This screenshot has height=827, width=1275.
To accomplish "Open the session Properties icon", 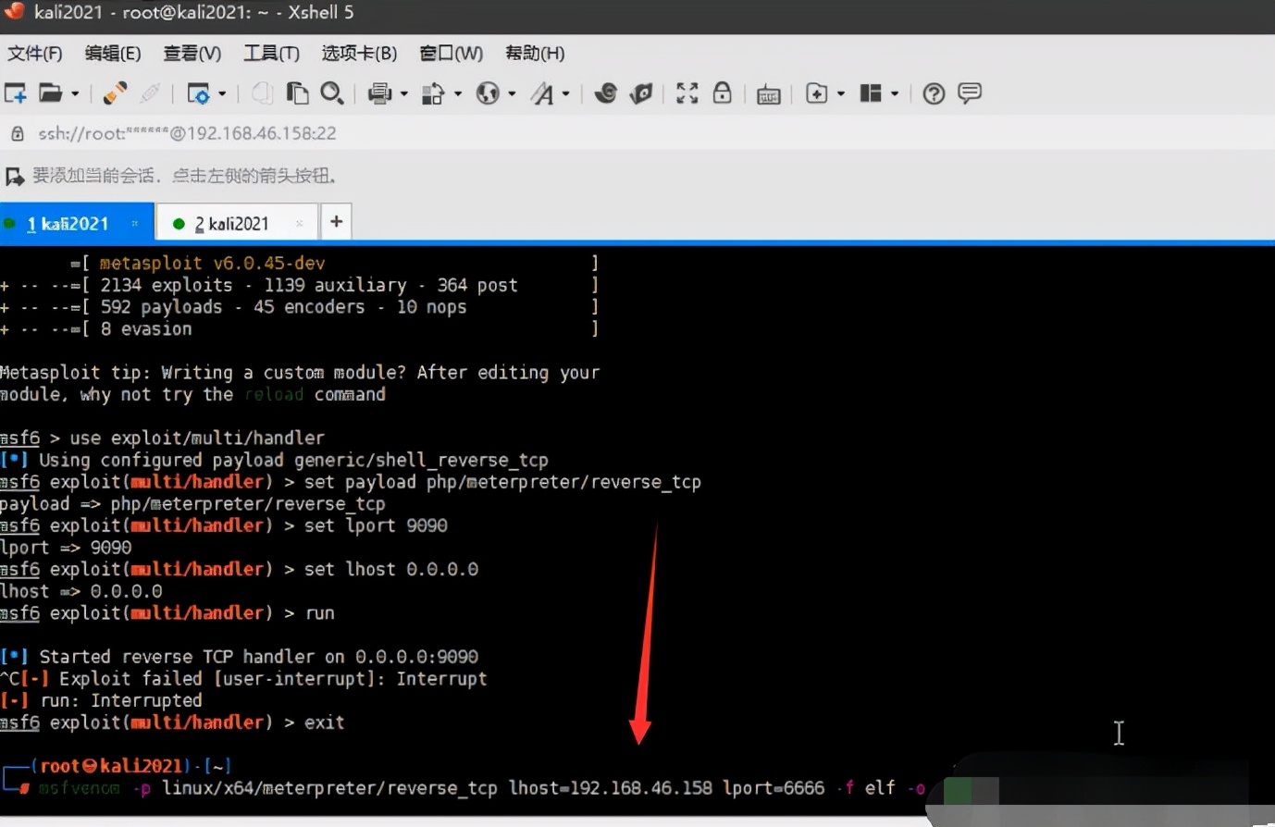I will coord(198,93).
